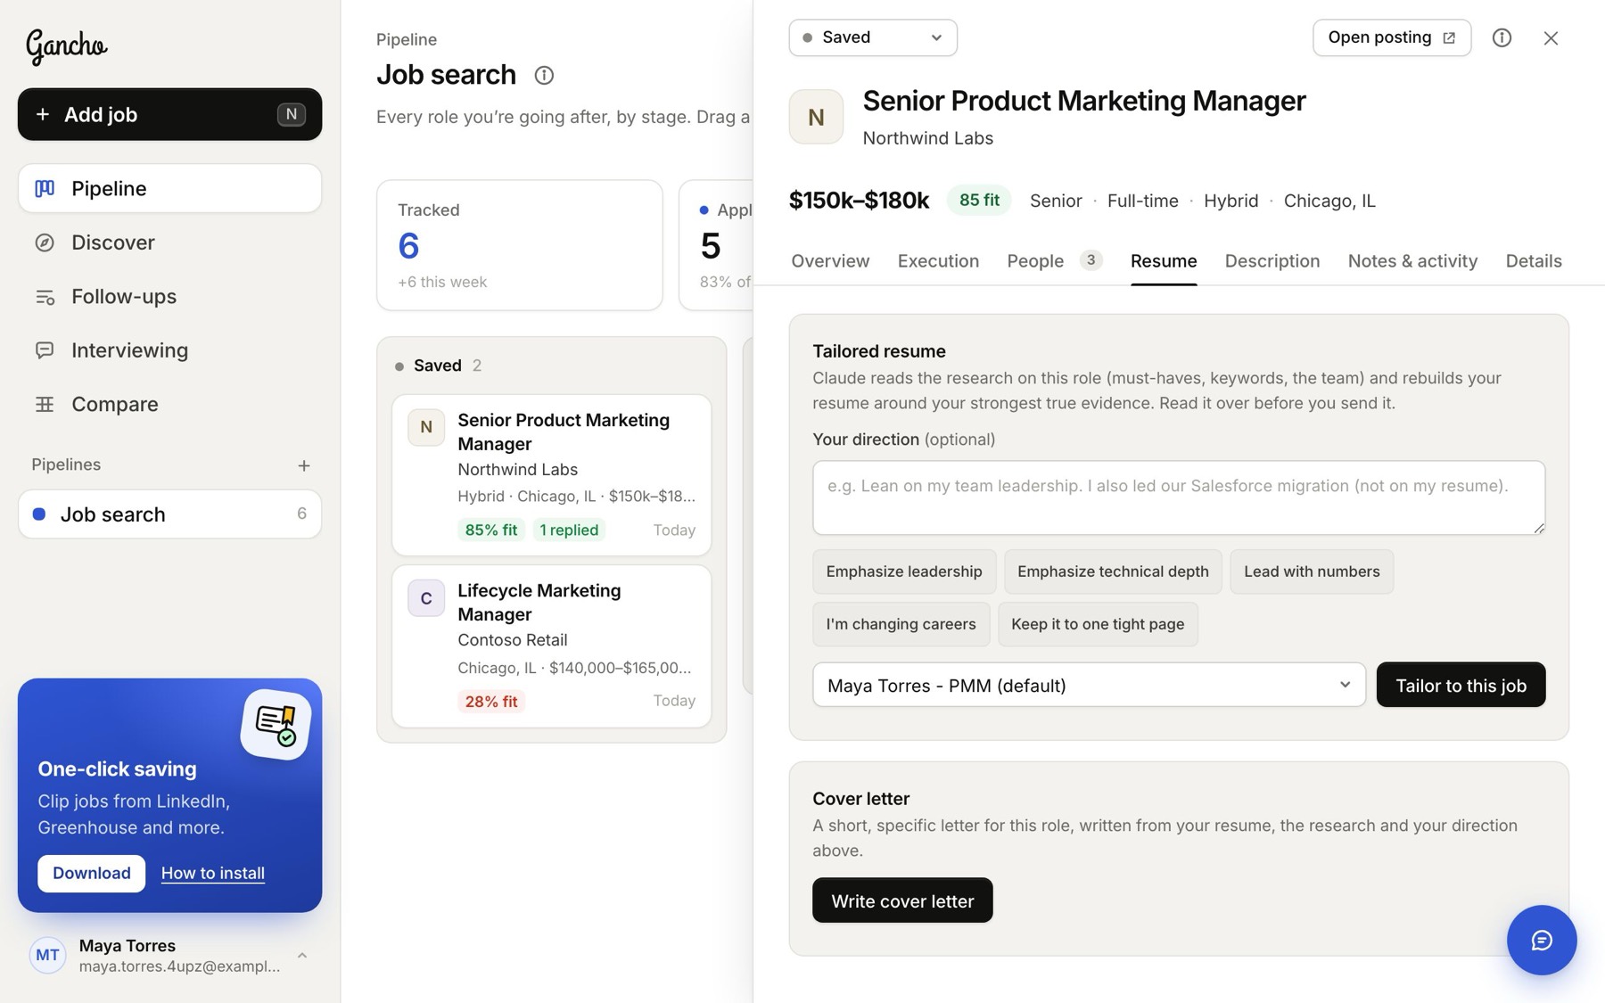1605x1003 pixels.
Task: Open Lifecycle Marketing Manager card
Action: pos(551,645)
